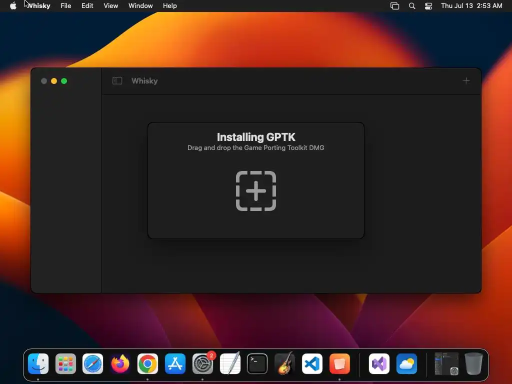Screen dimensions: 512x384
Task: Open Finder from the Dock
Action: pos(38,364)
